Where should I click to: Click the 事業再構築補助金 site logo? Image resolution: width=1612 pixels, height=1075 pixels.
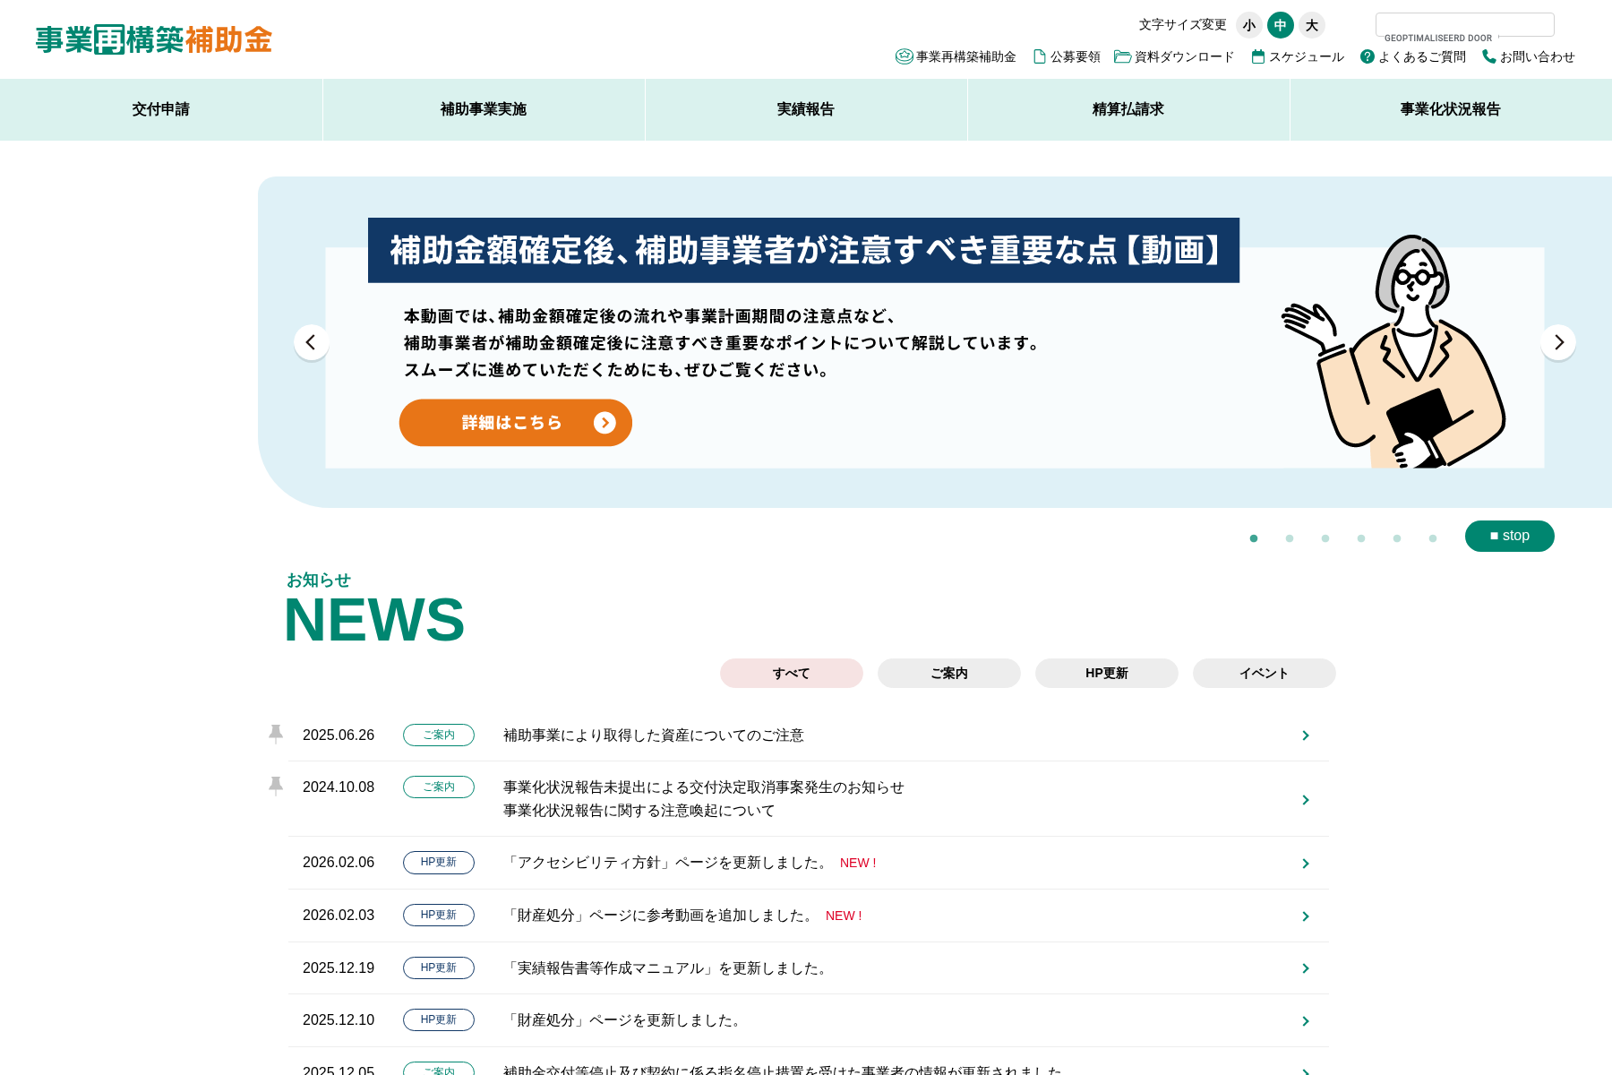153,39
